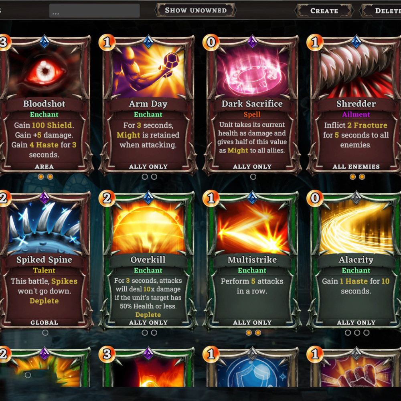Toggle second orange dot under Shredder
401x401 pixels.
point(362,176)
